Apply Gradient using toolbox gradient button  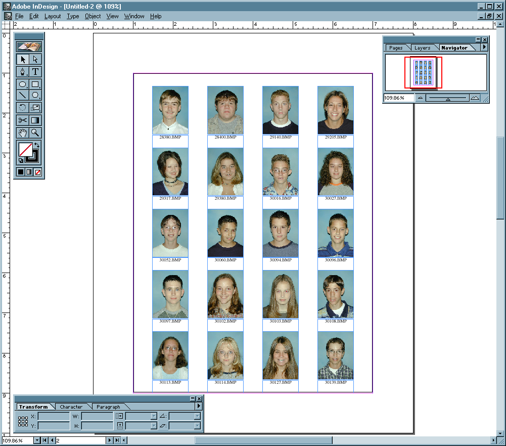[29, 172]
